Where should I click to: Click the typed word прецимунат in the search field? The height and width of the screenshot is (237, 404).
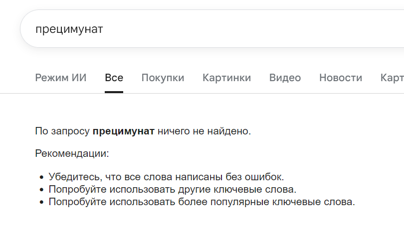click(69, 29)
